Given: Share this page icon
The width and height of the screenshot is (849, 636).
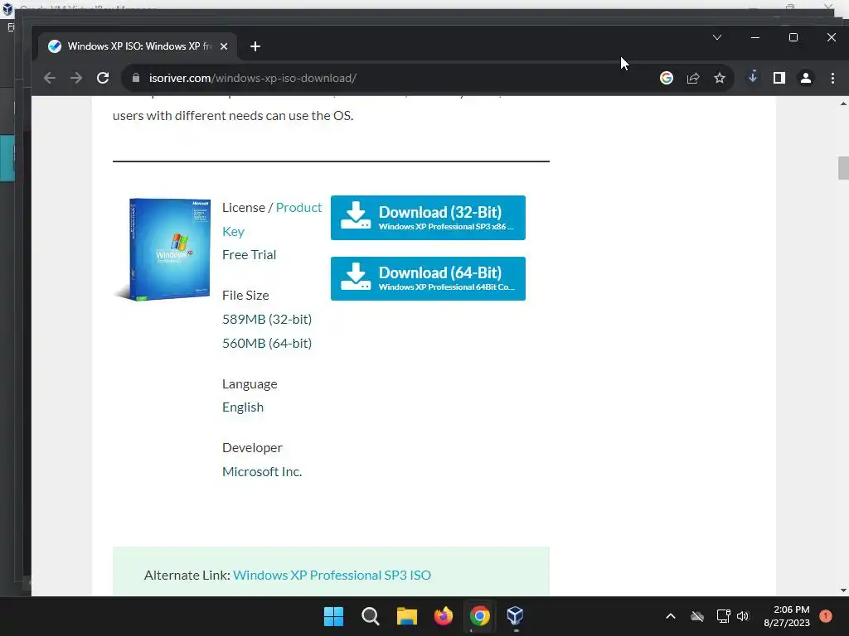Looking at the screenshot, I should coord(693,78).
